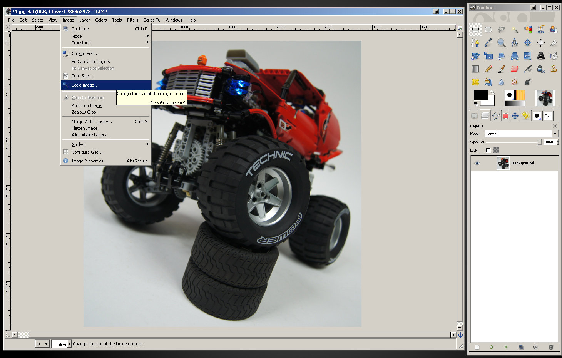
Task: Duplicate the layer button
Action: coord(521,347)
